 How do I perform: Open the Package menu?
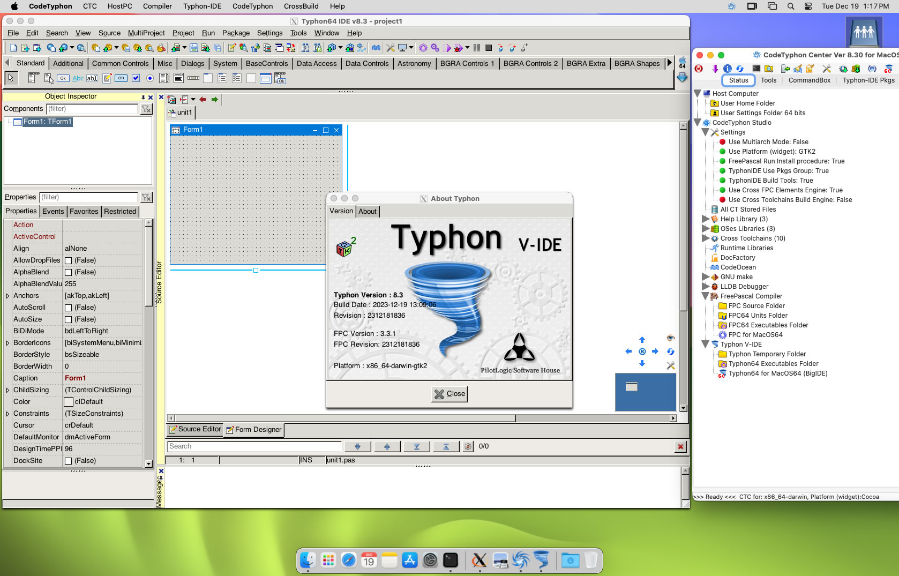click(x=236, y=33)
